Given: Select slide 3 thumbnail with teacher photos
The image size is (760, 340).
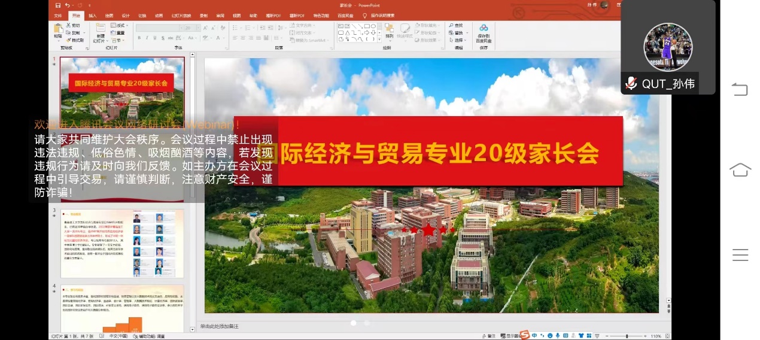Looking at the screenshot, I should 122,243.
